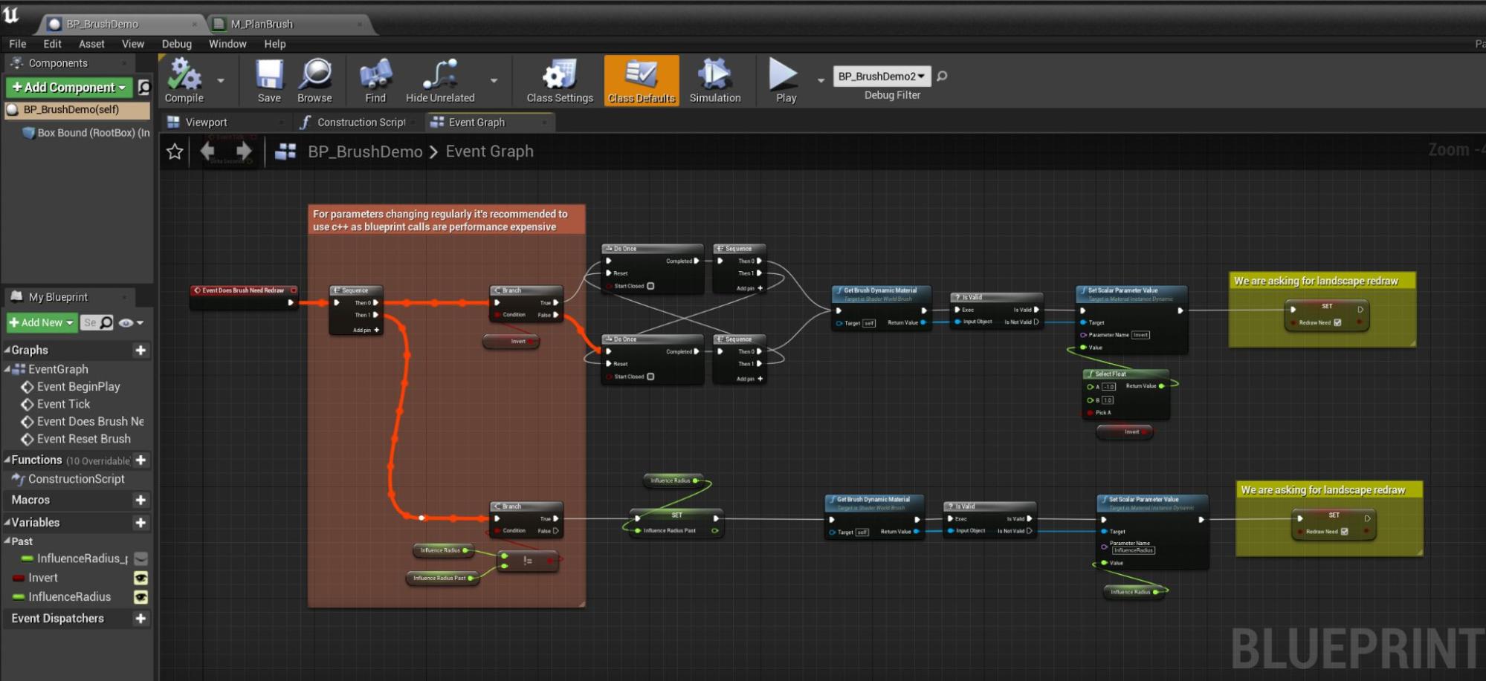
Task: Click the Find toolbar icon
Action: 375,75
